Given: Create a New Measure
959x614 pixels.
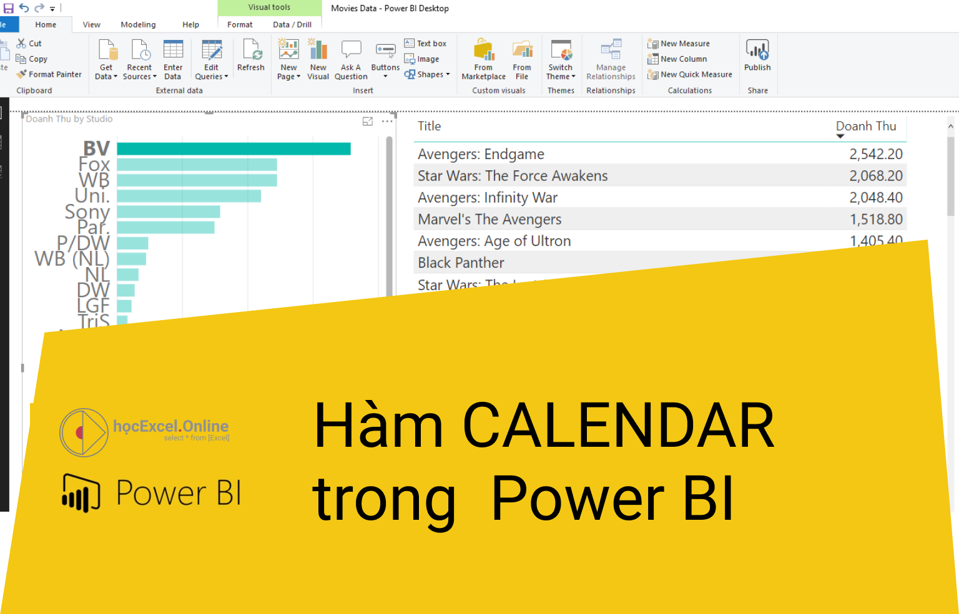Looking at the screenshot, I should [679, 43].
